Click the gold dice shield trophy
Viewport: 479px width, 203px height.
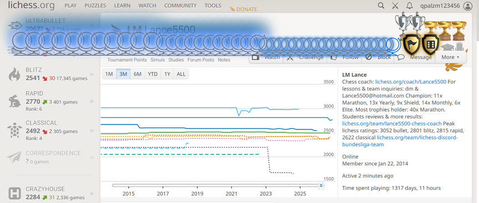tap(431, 44)
